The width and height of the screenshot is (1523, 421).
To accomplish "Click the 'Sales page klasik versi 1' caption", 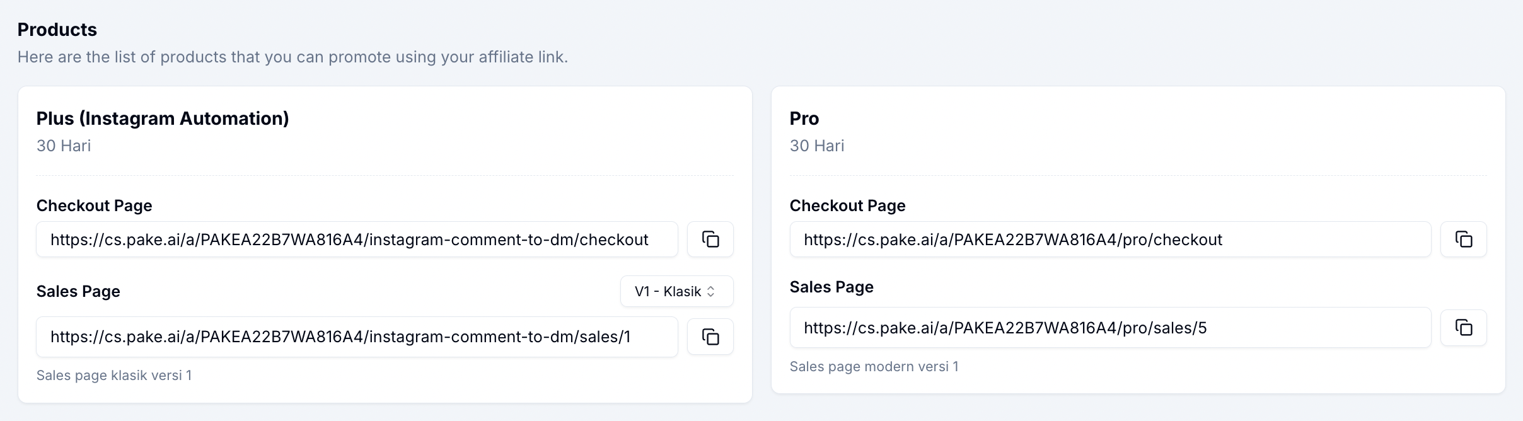I will click(x=114, y=376).
